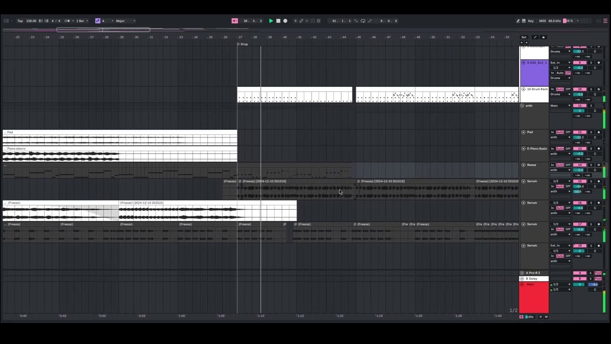The height and width of the screenshot is (344, 611).
Task: Toggle the Metronome icon
Action: (67, 21)
